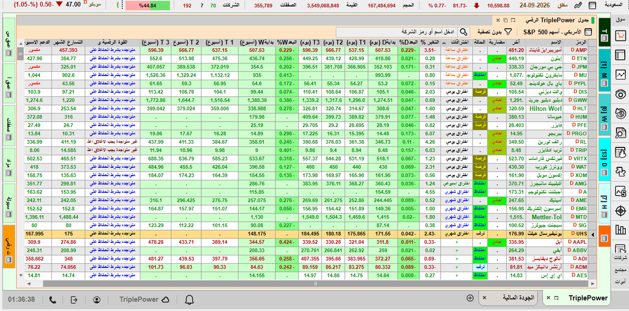Viewport: 629px width, 311px height.
Task: Click the table icon beside S&P 500 selector
Action: (588, 31)
